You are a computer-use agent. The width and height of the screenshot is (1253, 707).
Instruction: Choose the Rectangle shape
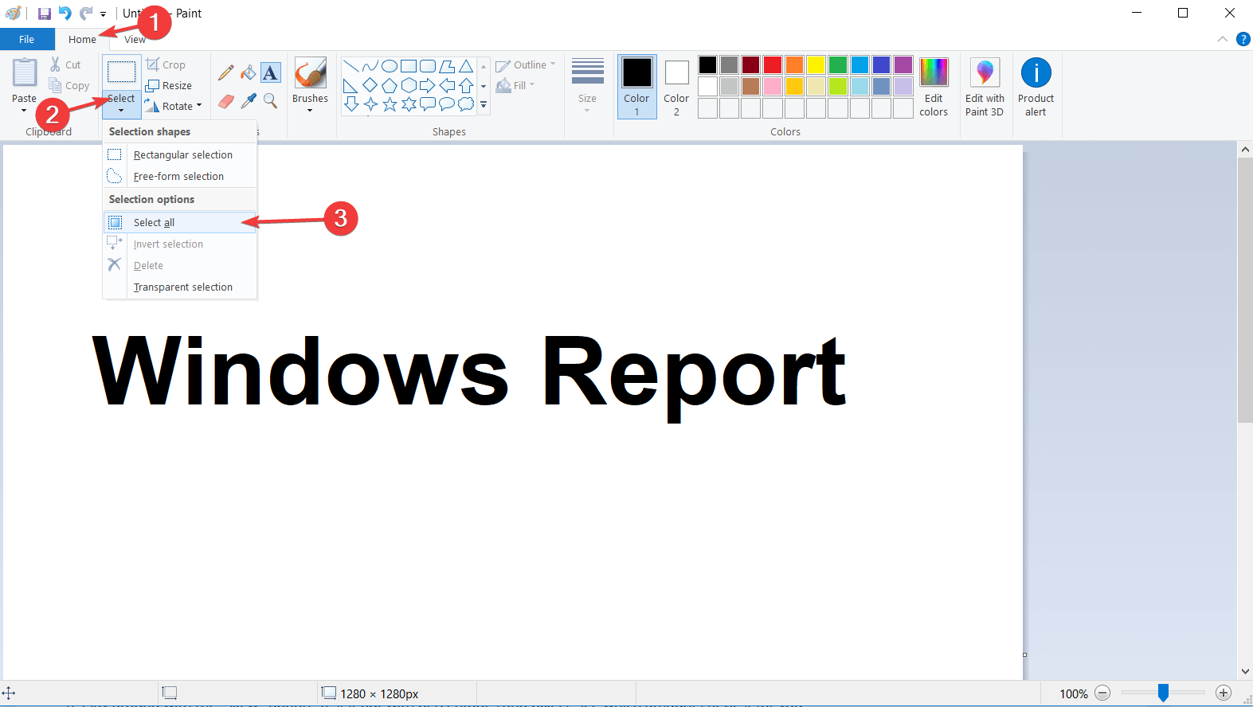point(409,66)
